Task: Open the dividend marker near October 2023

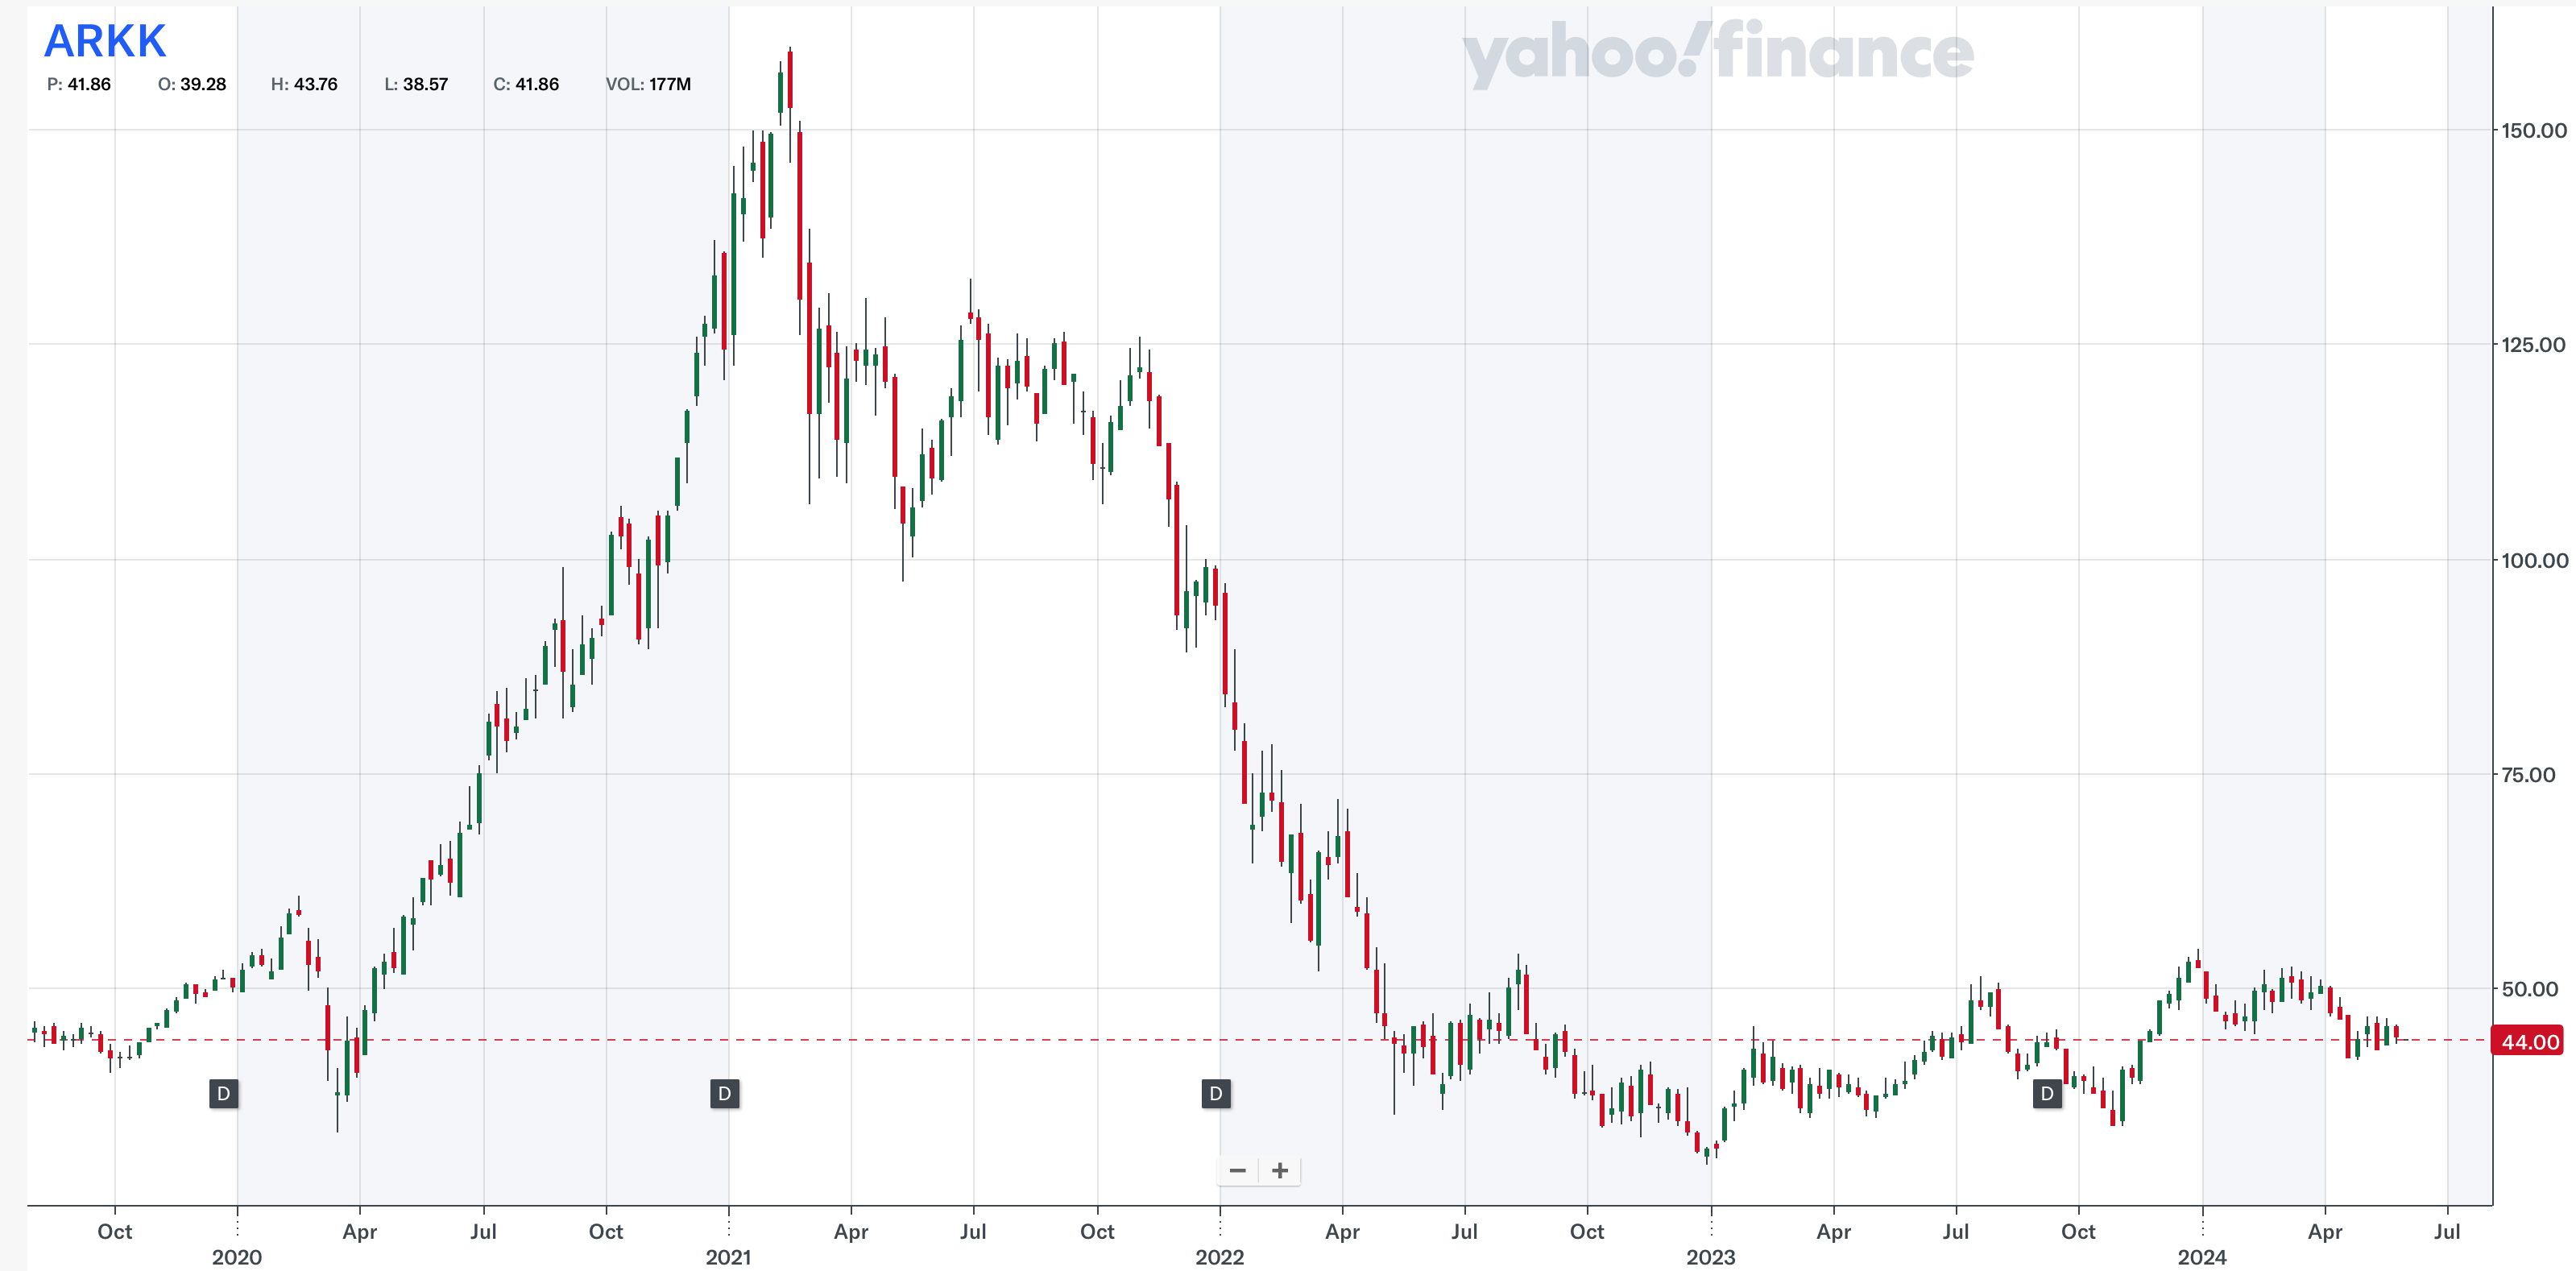Action: point(2047,1093)
